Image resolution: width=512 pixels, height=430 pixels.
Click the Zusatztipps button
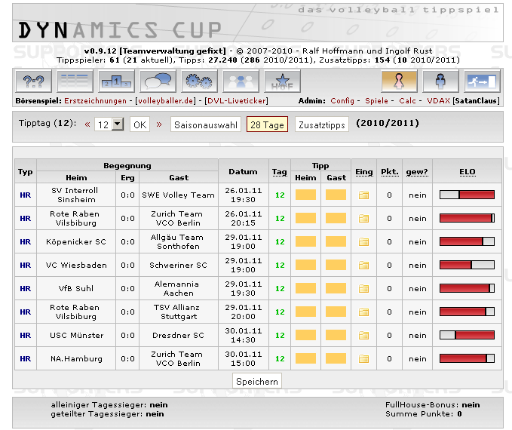tap(322, 124)
